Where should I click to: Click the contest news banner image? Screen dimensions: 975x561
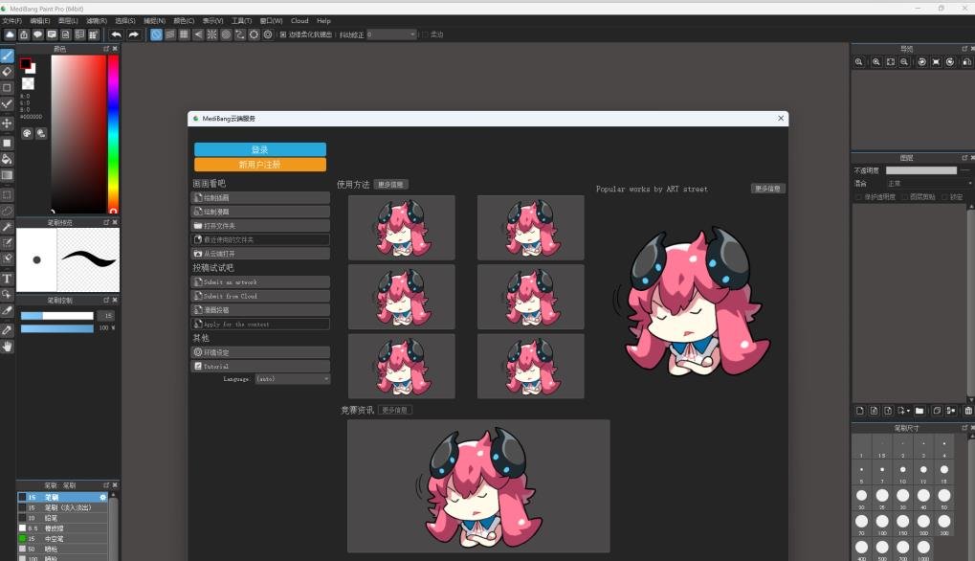coord(478,485)
